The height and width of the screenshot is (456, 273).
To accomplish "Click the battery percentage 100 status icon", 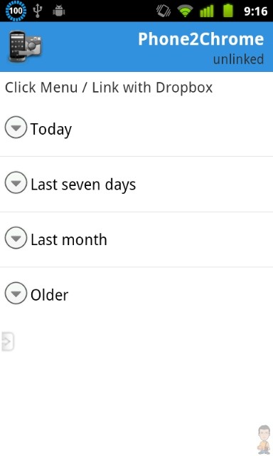I will tap(16, 11).
